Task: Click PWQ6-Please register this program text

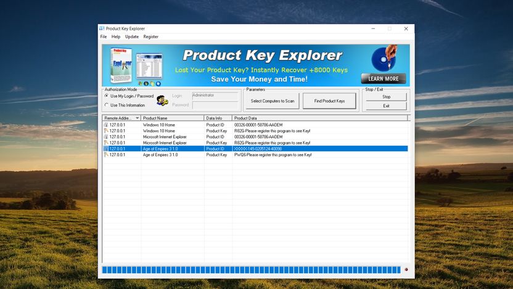Action: coord(273,154)
